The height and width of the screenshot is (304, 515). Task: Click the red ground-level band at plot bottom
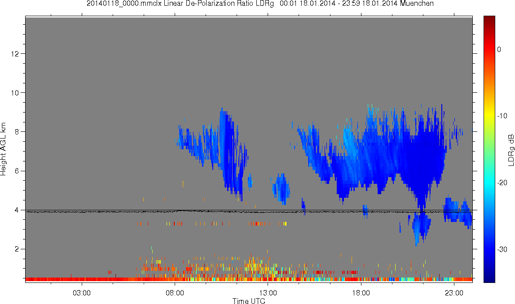tap(249, 279)
